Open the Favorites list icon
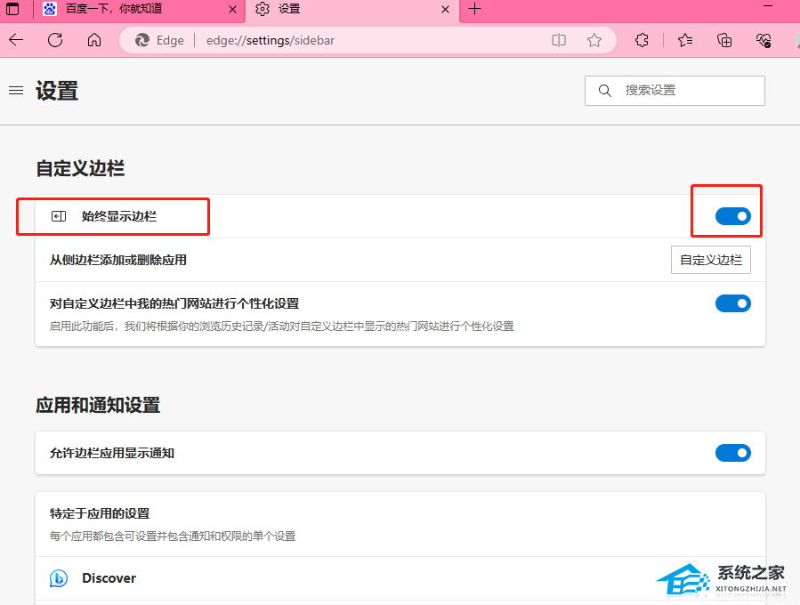Viewport: 800px width, 605px height. [x=684, y=40]
